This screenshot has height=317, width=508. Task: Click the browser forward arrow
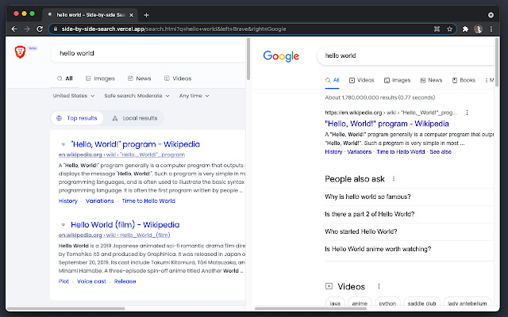pyautogui.click(x=27, y=29)
